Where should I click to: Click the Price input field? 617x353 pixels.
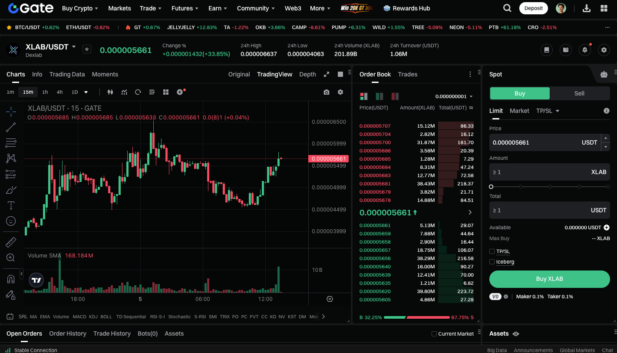click(x=544, y=142)
